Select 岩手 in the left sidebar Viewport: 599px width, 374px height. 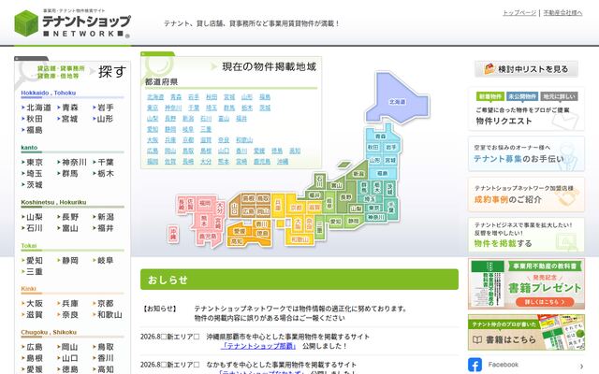point(106,108)
